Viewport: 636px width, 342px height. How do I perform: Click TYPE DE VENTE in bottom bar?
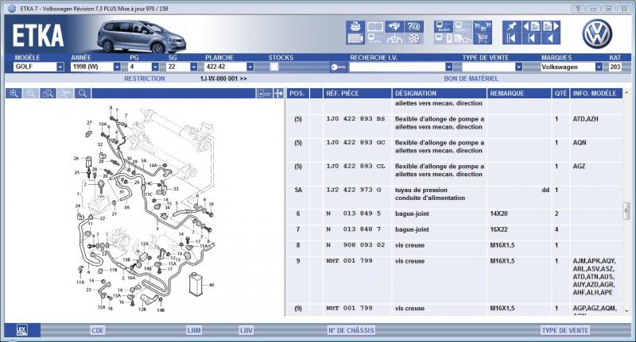point(565,330)
